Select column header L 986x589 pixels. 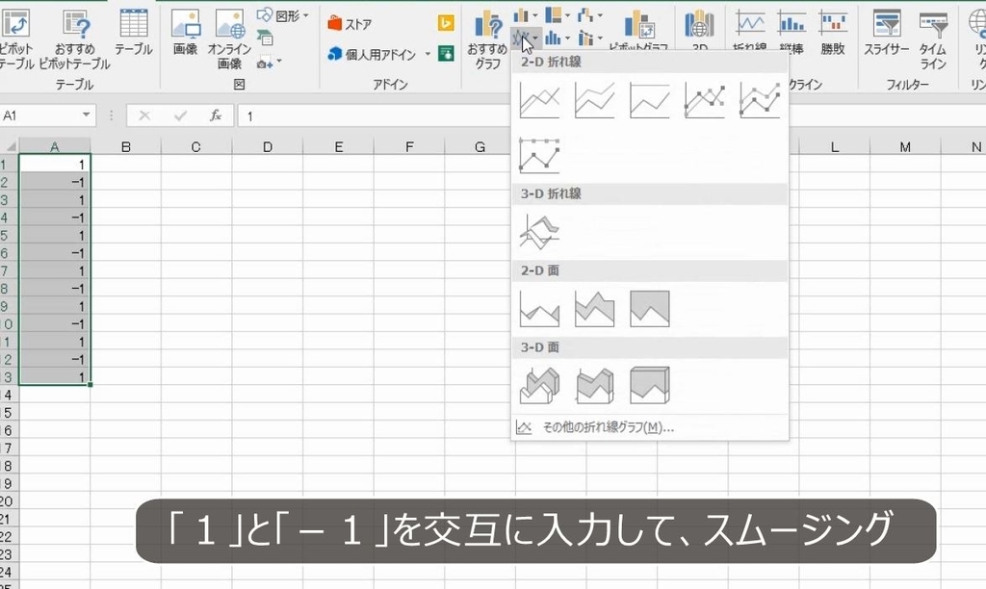tap(835, 146)
